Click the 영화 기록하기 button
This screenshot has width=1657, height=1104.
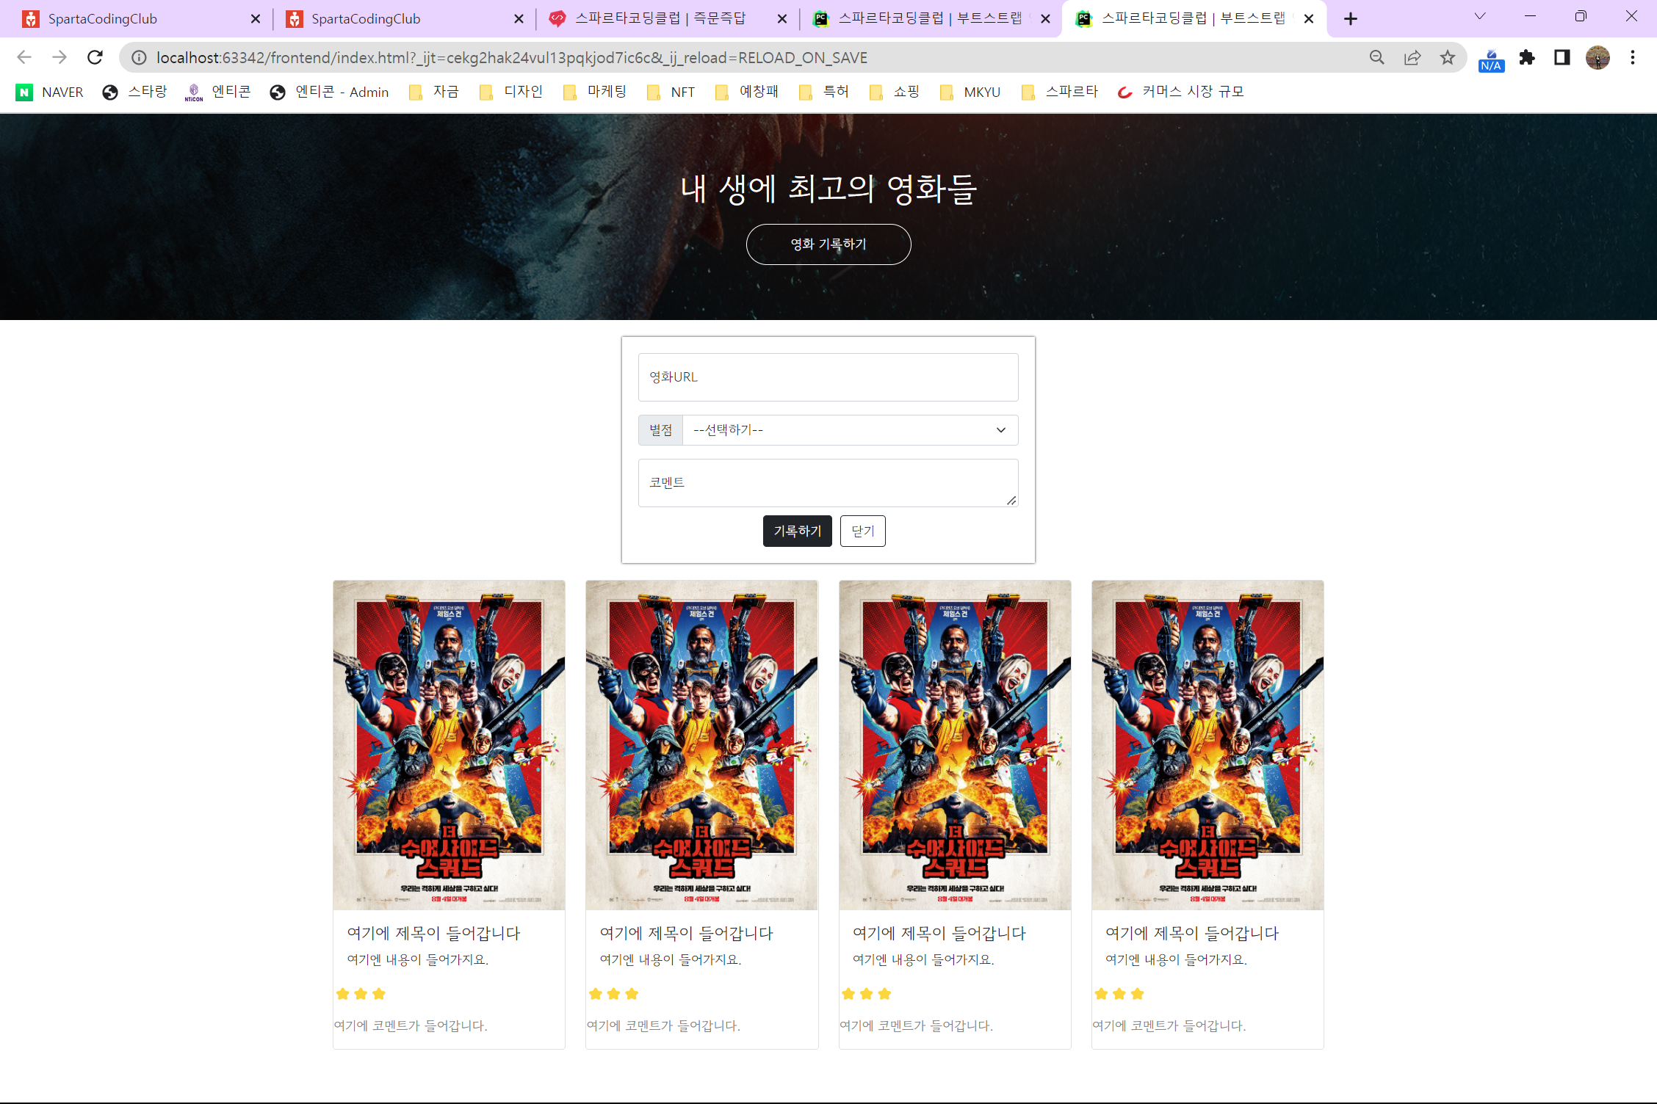(828, 244)
